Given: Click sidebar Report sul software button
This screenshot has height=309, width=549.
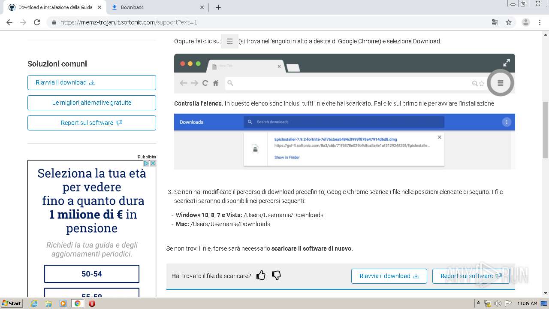Looking at the screenshot, I should click(x=92, y=123).
